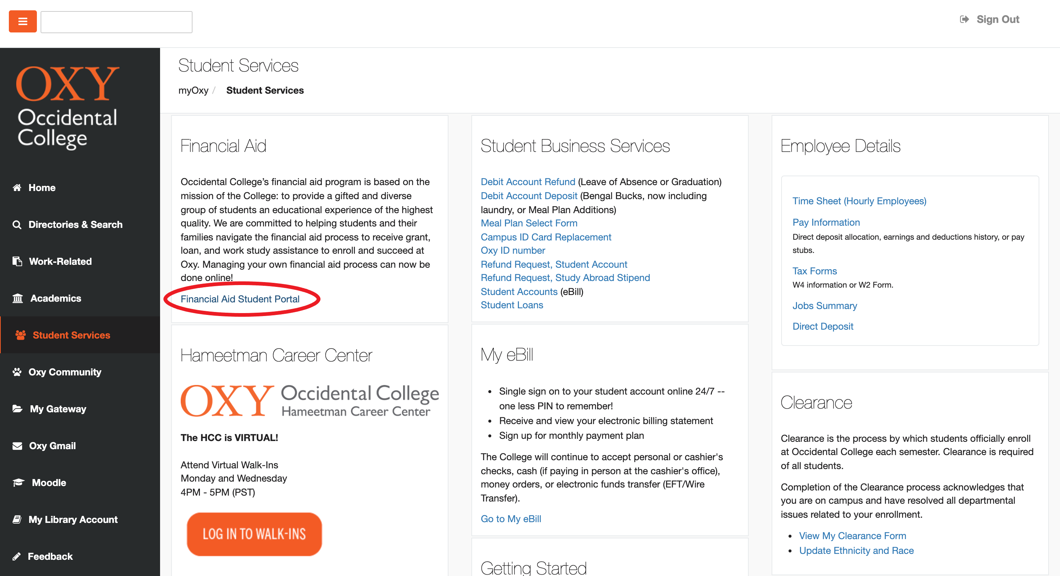Click Student Services breadcrumb text

(264, 90)
